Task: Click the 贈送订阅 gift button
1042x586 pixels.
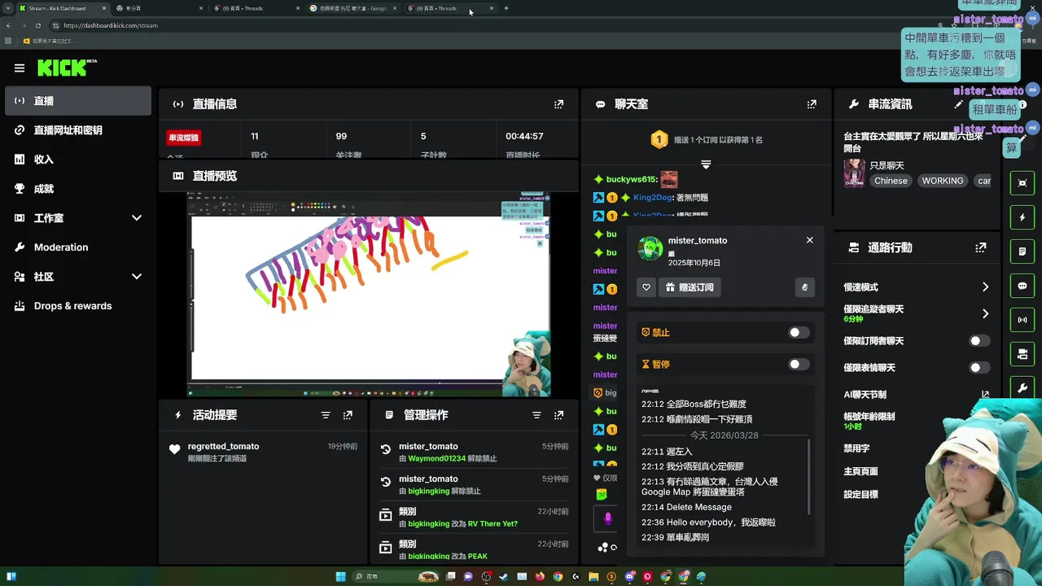Action: 690,287
